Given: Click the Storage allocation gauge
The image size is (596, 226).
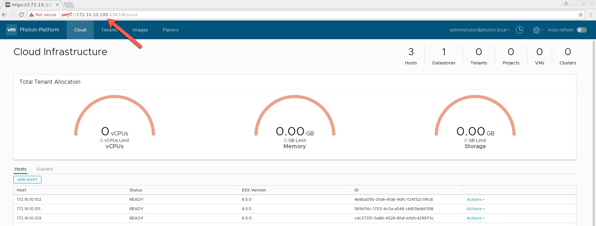Looking at the screenshot, I should (475, 122).
